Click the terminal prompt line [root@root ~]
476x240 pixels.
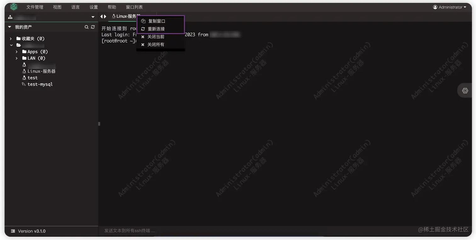point(119,41)
